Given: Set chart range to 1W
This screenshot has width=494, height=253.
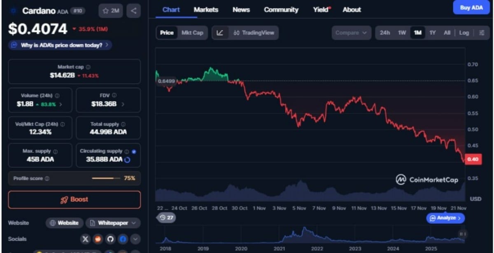Looking at the screenshot, I should (402, 33).
